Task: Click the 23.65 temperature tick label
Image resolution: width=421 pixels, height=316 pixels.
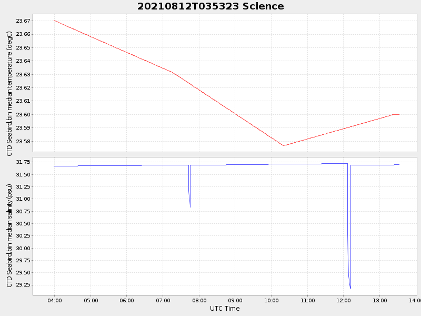Action: 23,47
